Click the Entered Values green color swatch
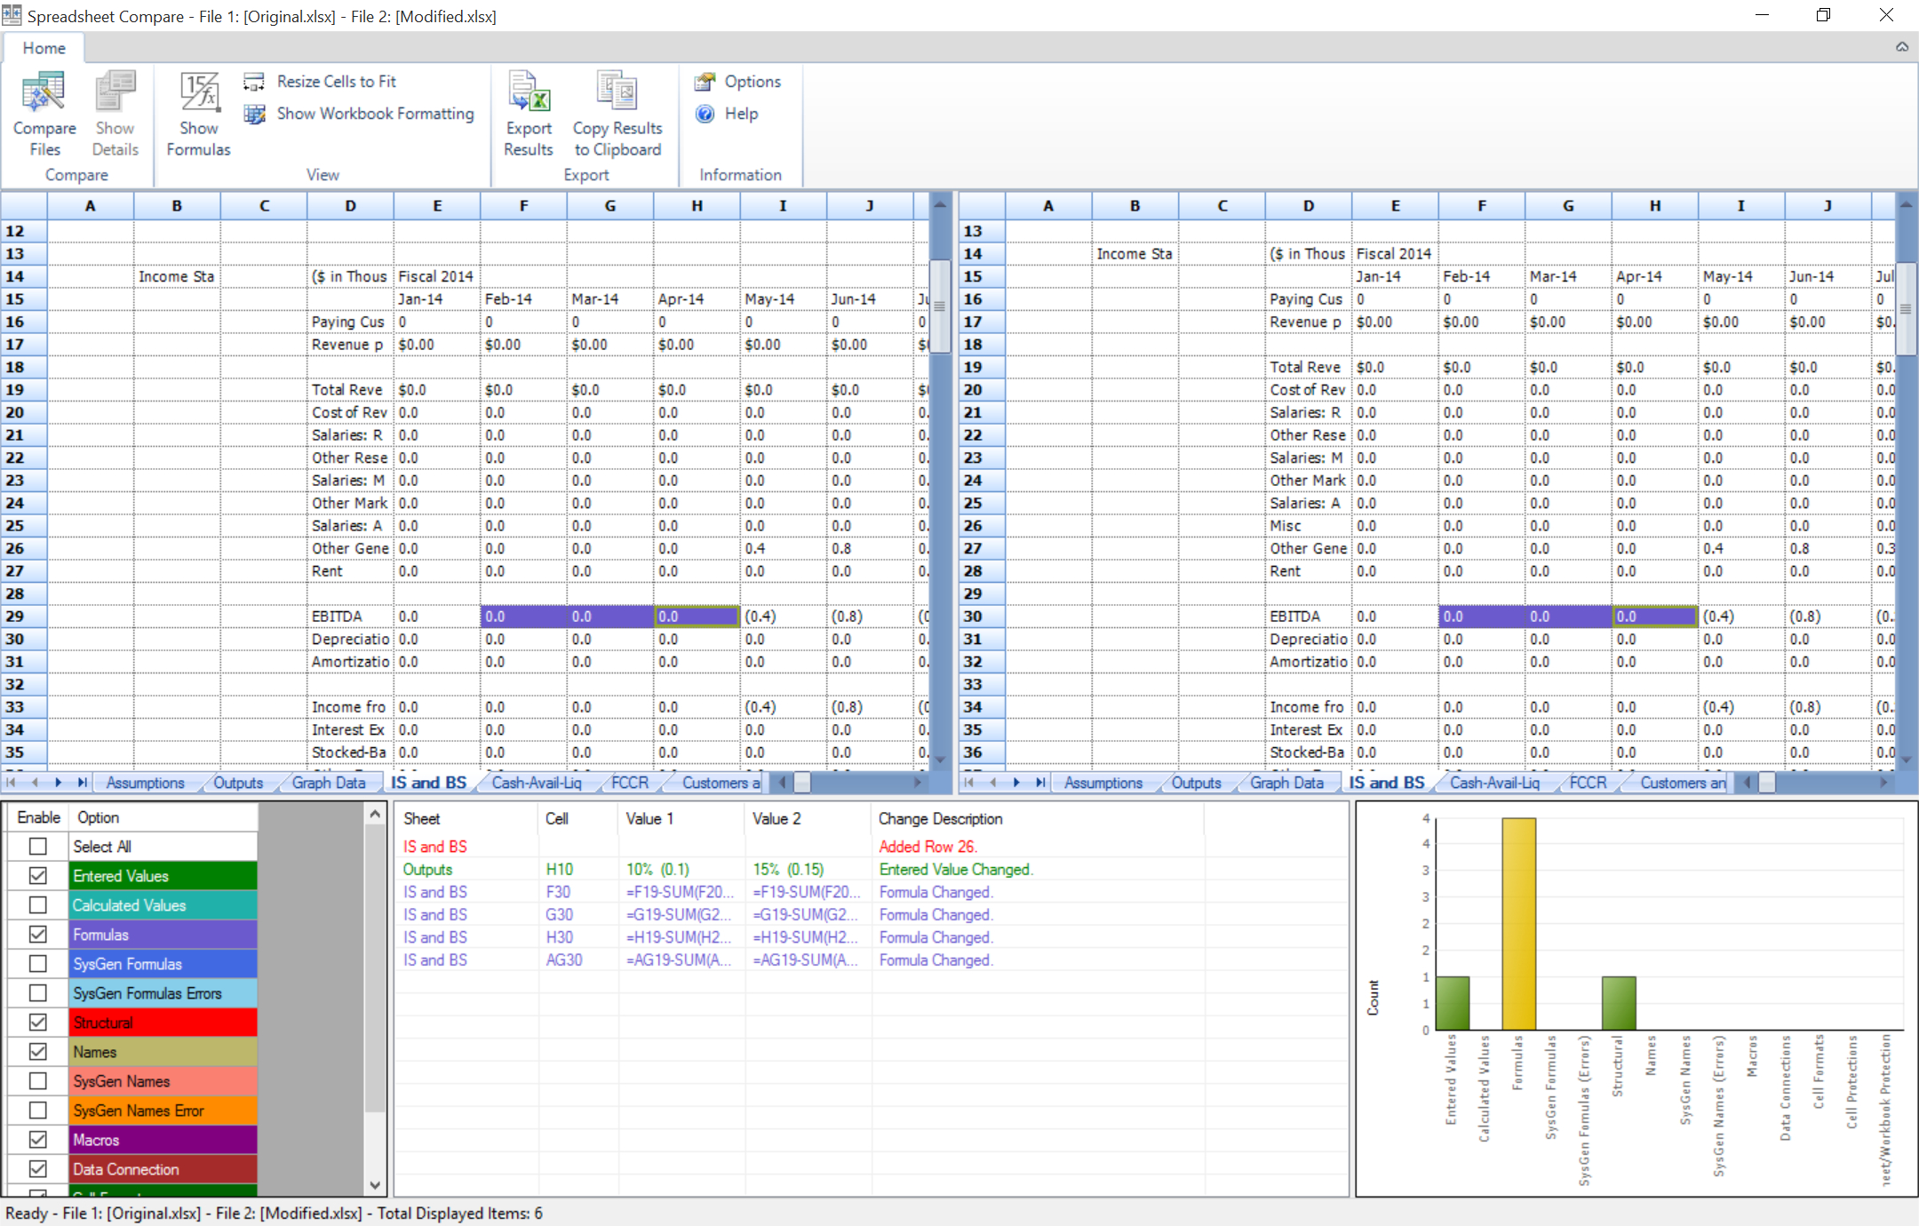This screenshot has height=1226, width=1919. pyautogui.click(x=158, y=872)
